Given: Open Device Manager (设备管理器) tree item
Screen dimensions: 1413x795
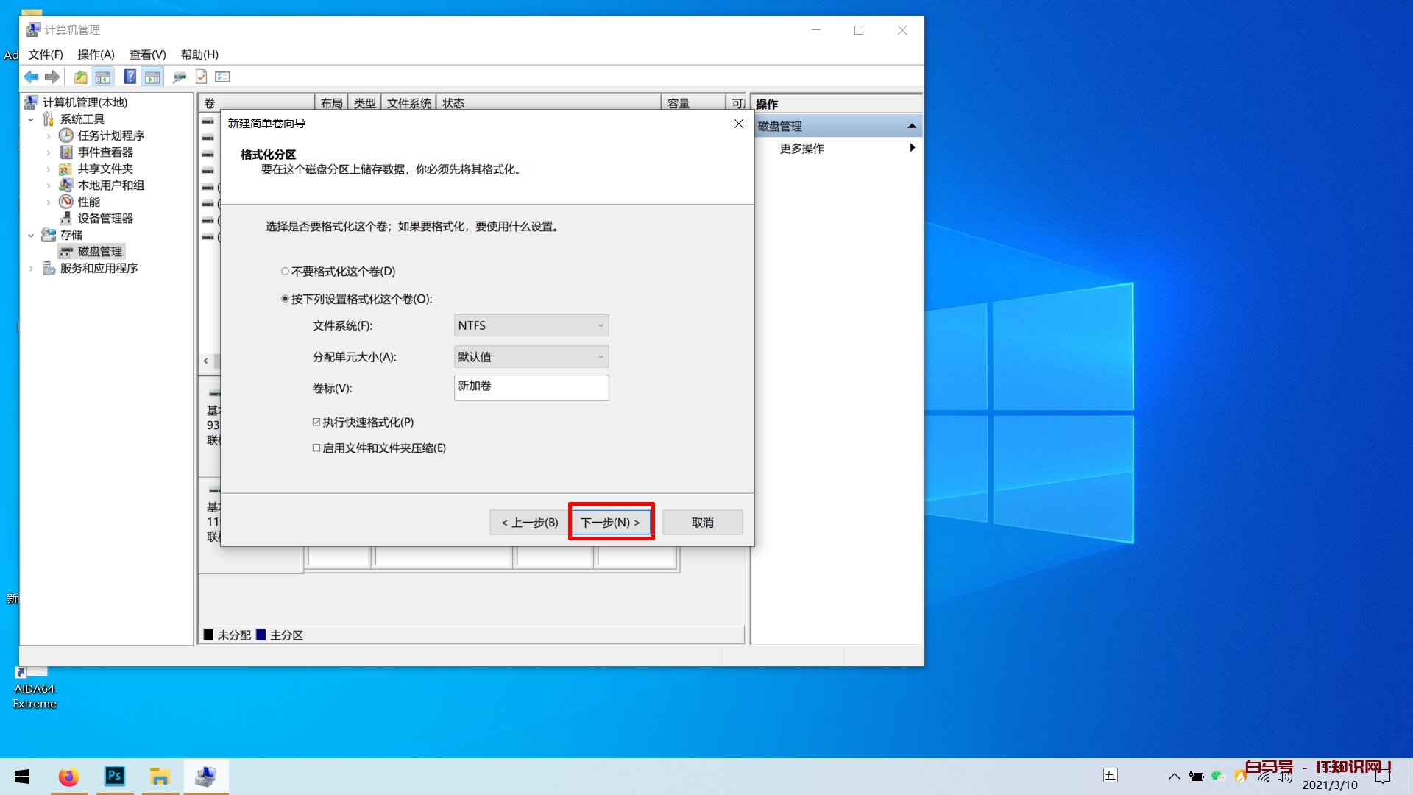Looking at the screenshot, I should 105,219.
